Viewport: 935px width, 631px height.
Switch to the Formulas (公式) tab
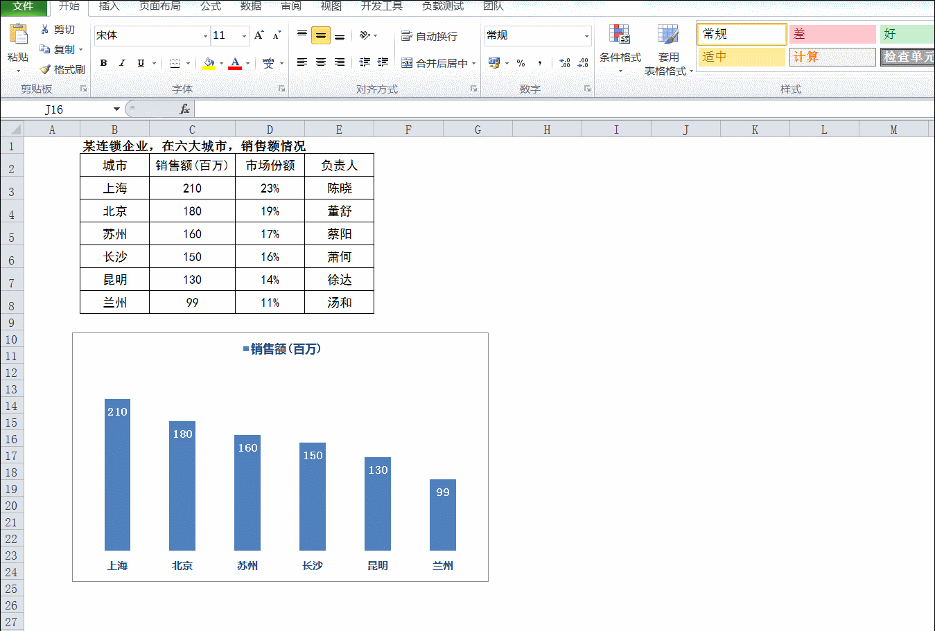211,6
